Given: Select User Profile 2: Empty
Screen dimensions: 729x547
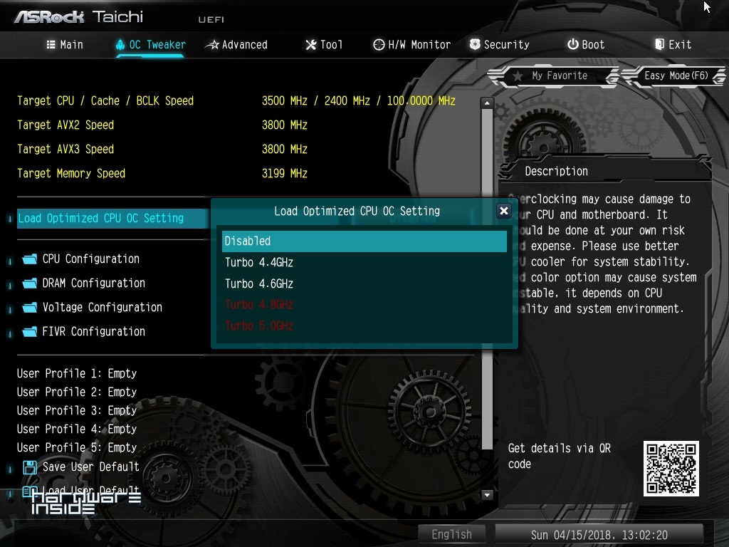Looking at the screenshot, I should click(77, 392).
